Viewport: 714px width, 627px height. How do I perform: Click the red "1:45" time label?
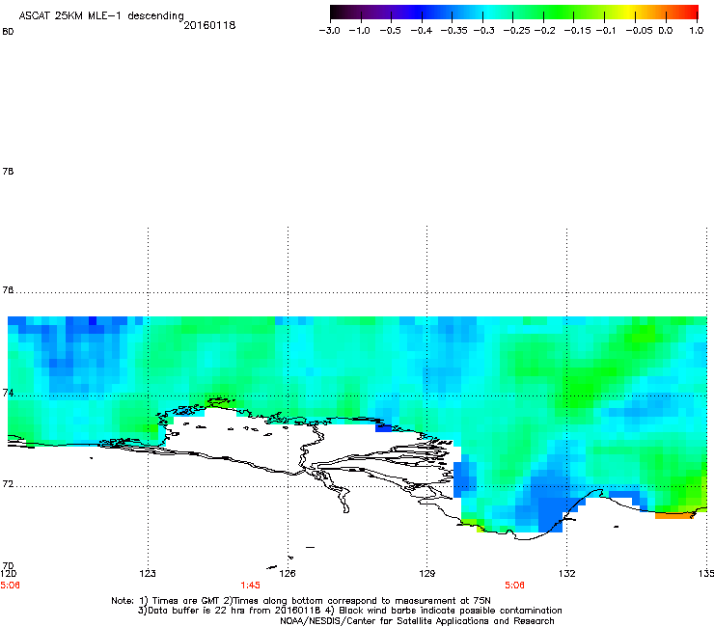point(251,586)
